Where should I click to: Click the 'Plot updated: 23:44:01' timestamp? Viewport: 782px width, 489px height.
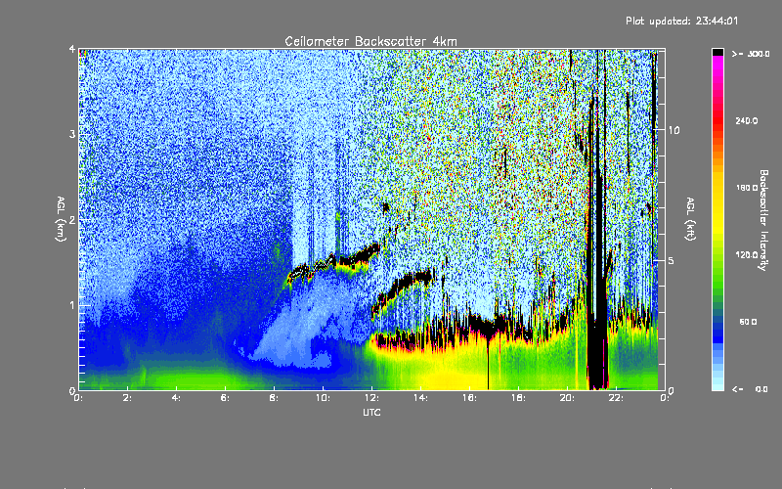point(681,21)
